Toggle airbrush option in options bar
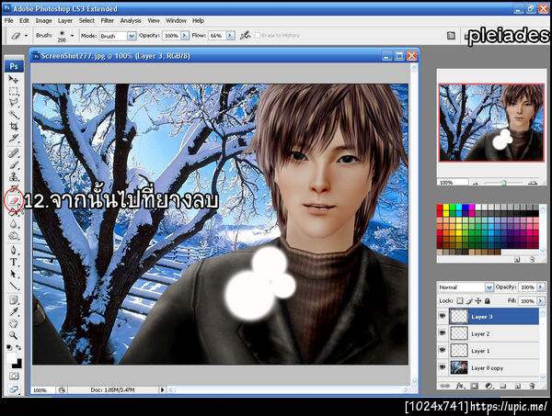 pyautogui.click(x=245, y=35)
